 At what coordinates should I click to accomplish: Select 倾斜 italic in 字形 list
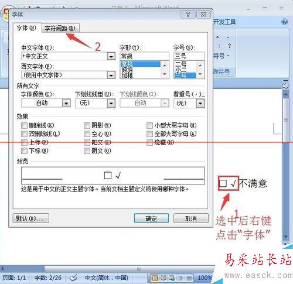click(141, 70)
